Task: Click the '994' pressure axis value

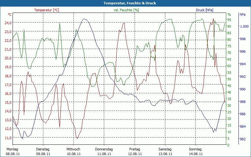Action: tap(243, 64)
